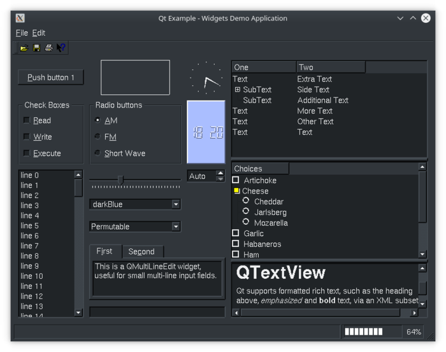Viewport: 446px width, 352px height.
Task: Select the Side Text cell
Action: coord(313,90)
